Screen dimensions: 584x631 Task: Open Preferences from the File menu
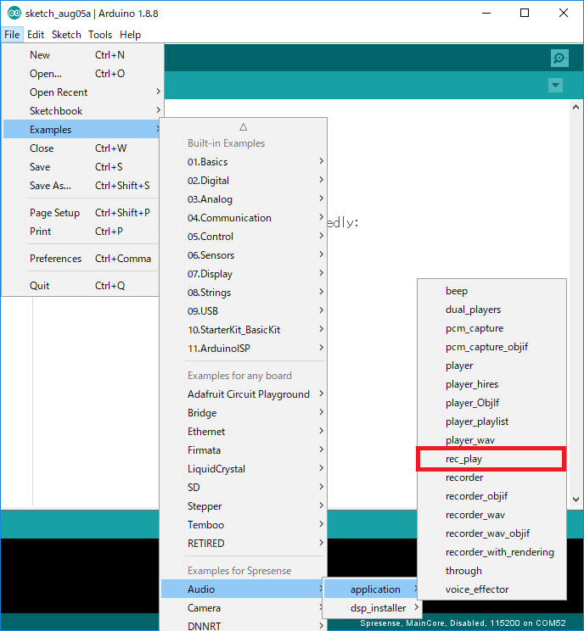(x=81, y=259)
